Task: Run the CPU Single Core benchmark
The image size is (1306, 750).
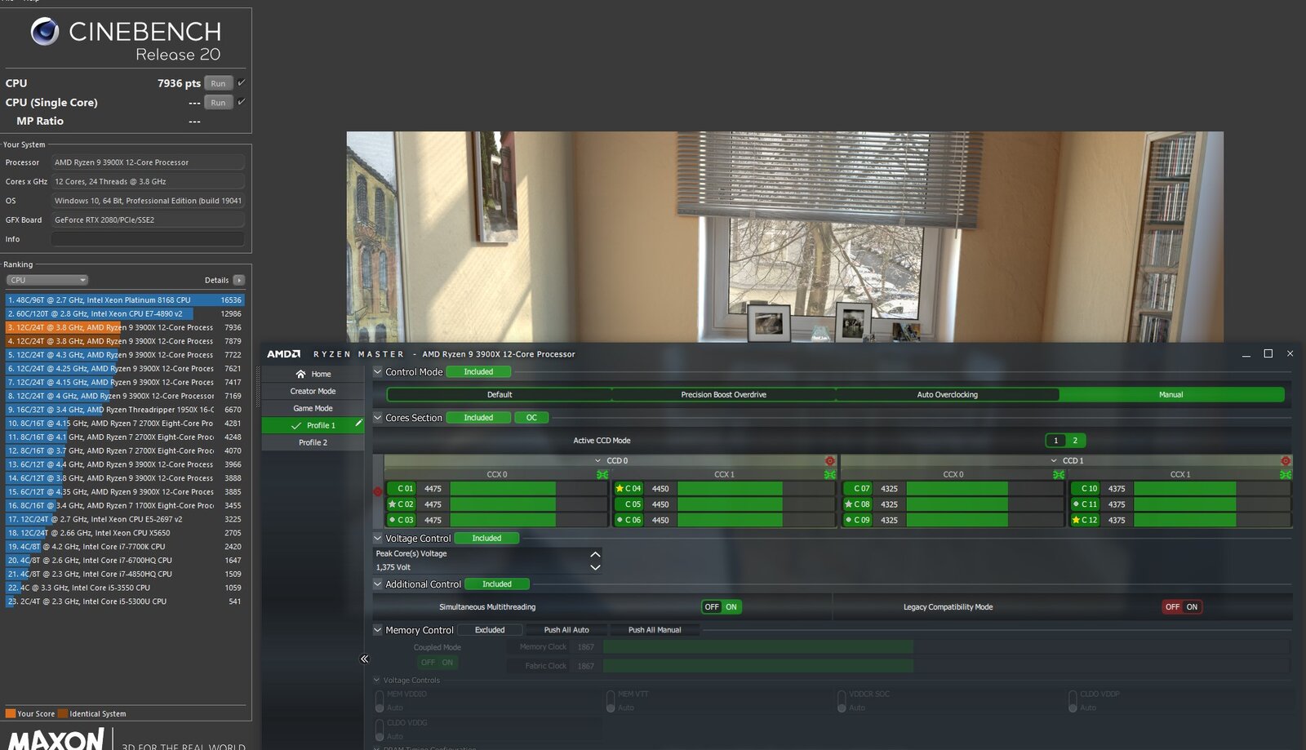Action: click(218, 102)
